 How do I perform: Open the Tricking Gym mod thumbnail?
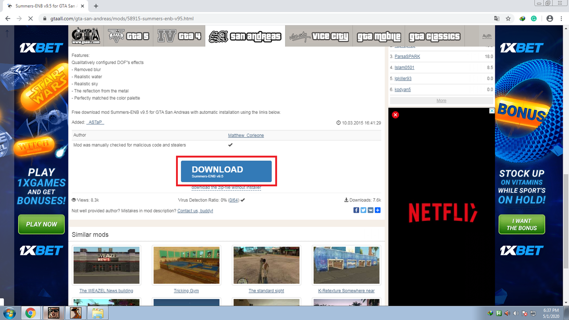pyautogui.click(x=186, y=265)
